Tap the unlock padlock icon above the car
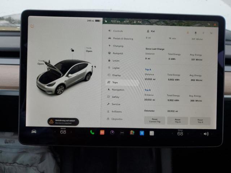The width and height of the screenshot is (231, 173). [x=72, y=50]
